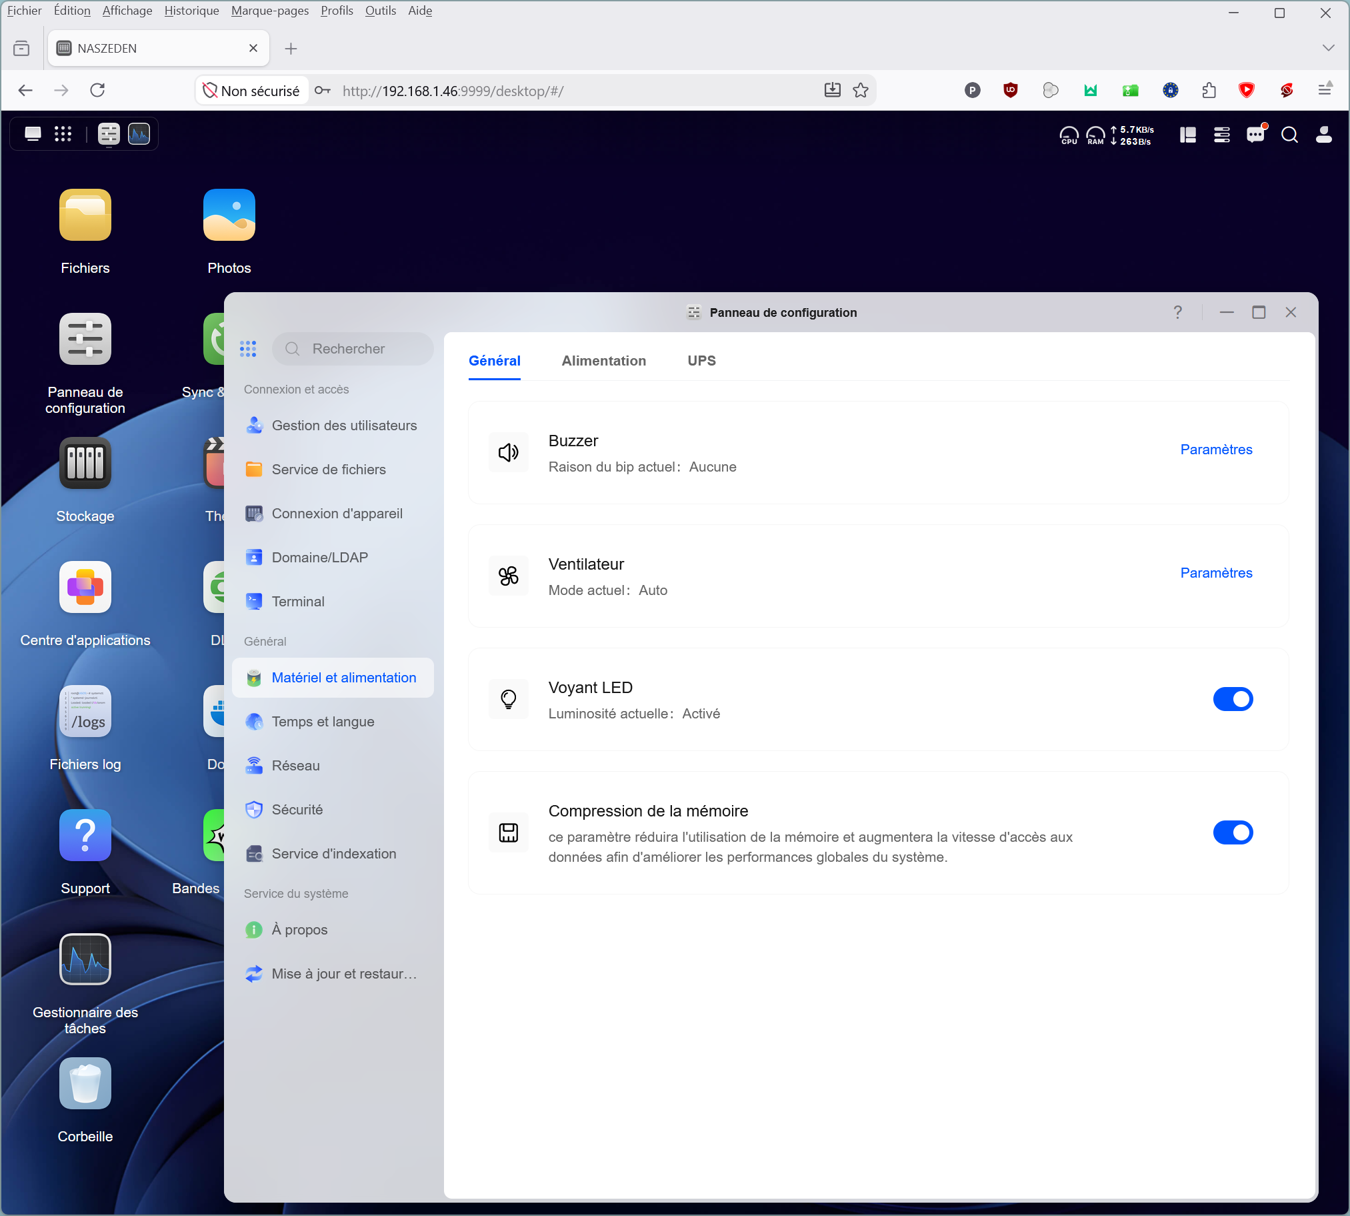Screen dimensions: 1350x1216
Task: View the RAM usage gauge
Action: point(1095,135)
